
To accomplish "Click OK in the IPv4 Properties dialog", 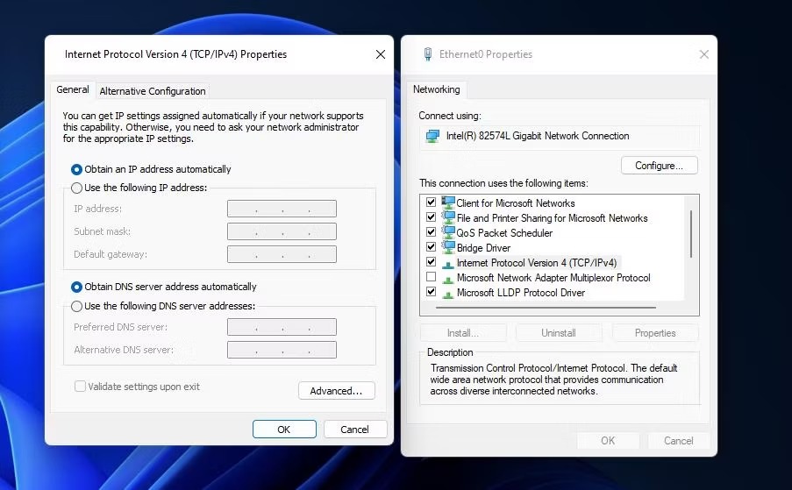I will (x=284, y=429).
